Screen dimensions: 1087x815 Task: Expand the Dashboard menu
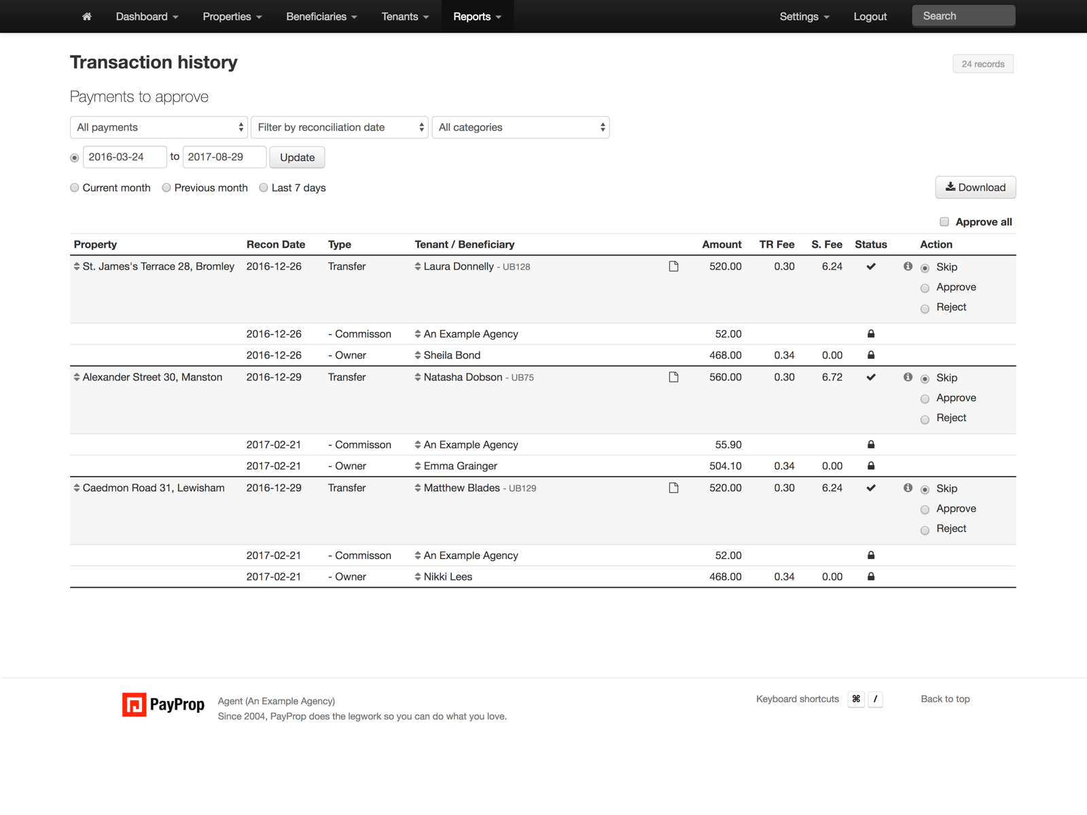(x=147, y=16)
